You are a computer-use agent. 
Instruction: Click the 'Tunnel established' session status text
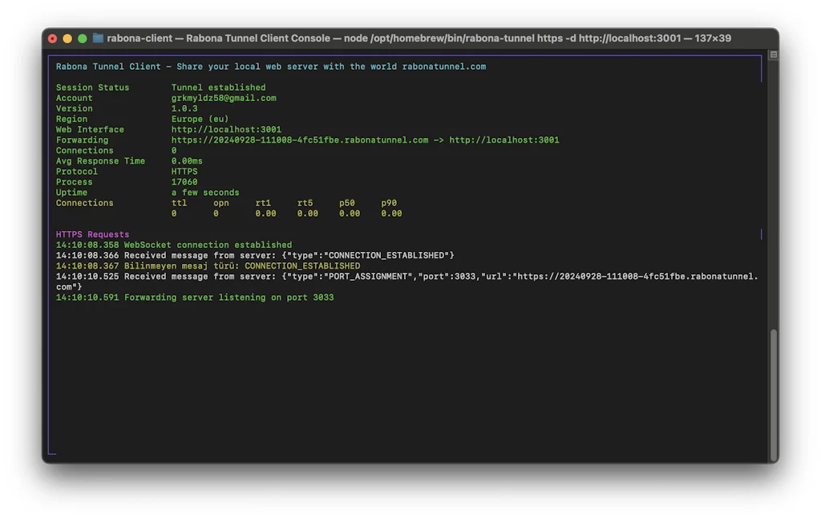[218, 87]
